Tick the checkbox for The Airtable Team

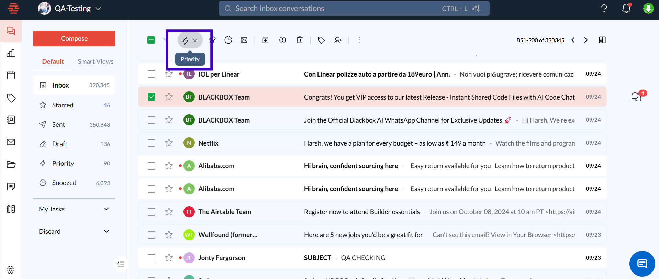(x=152, y=212)
